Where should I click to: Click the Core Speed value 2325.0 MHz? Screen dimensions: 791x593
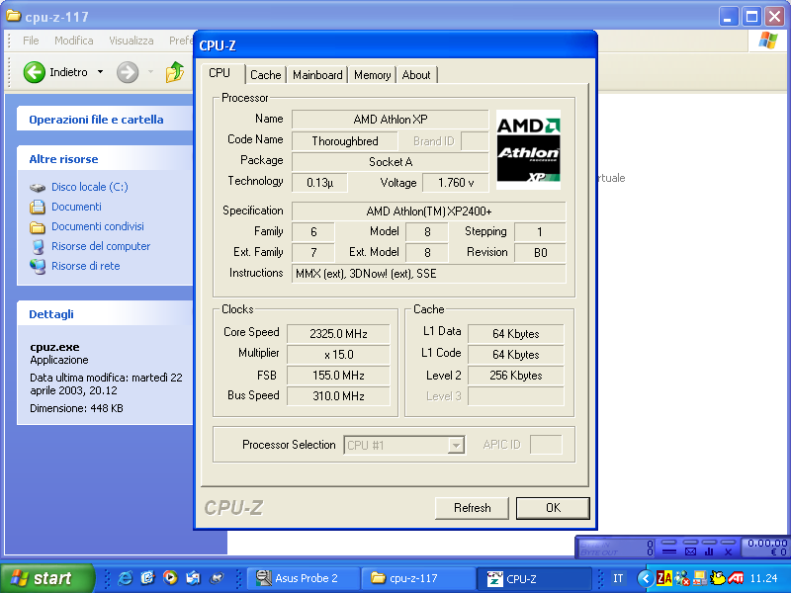(x=338, y=334)
